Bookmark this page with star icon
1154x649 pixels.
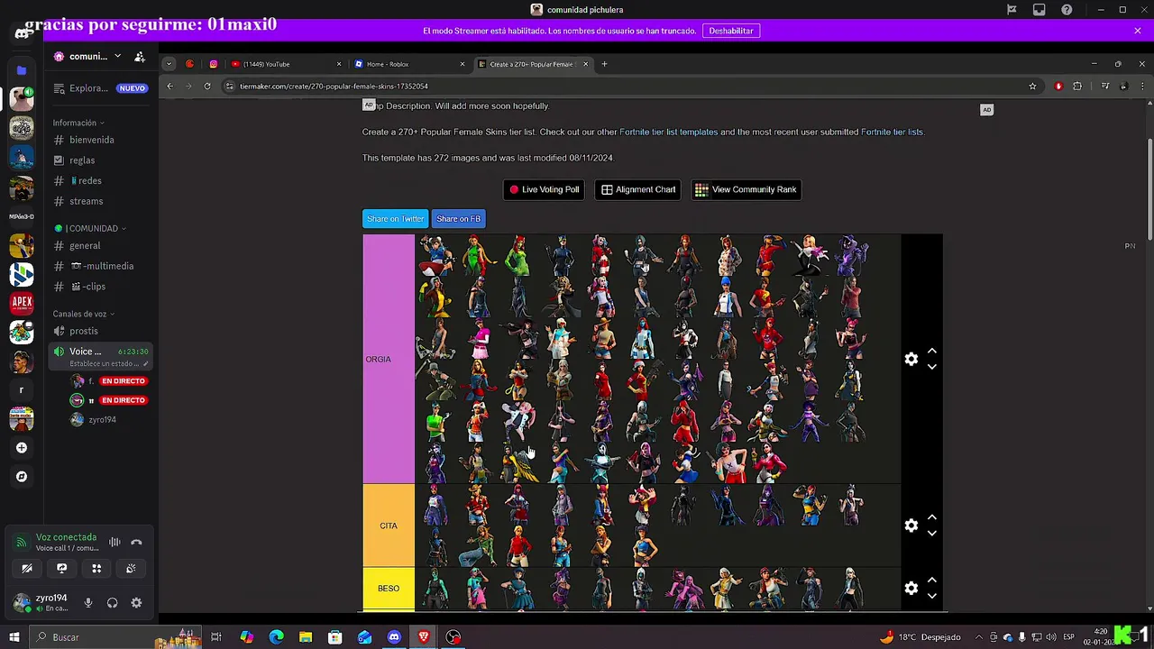pos(1032,87)
